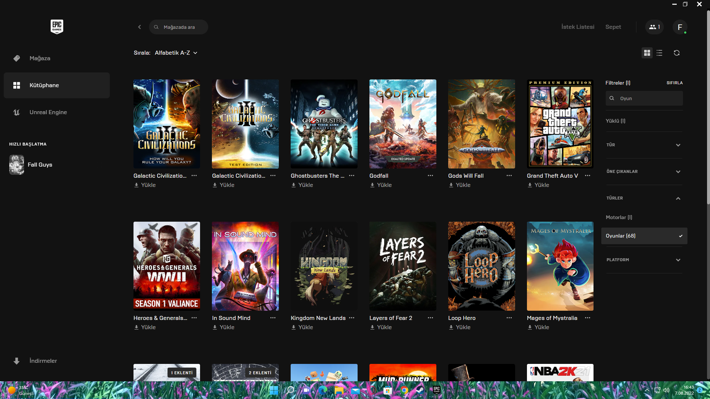
Task: Open File Explorer from the taskbar
Action: pyautogui.click(x=339, y=390)
